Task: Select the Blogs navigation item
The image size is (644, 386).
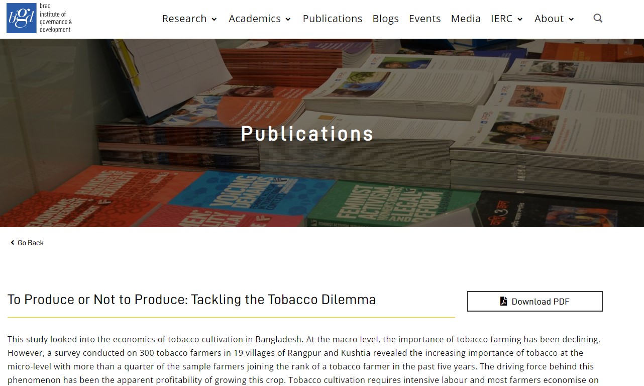Action: click(385, 18)
